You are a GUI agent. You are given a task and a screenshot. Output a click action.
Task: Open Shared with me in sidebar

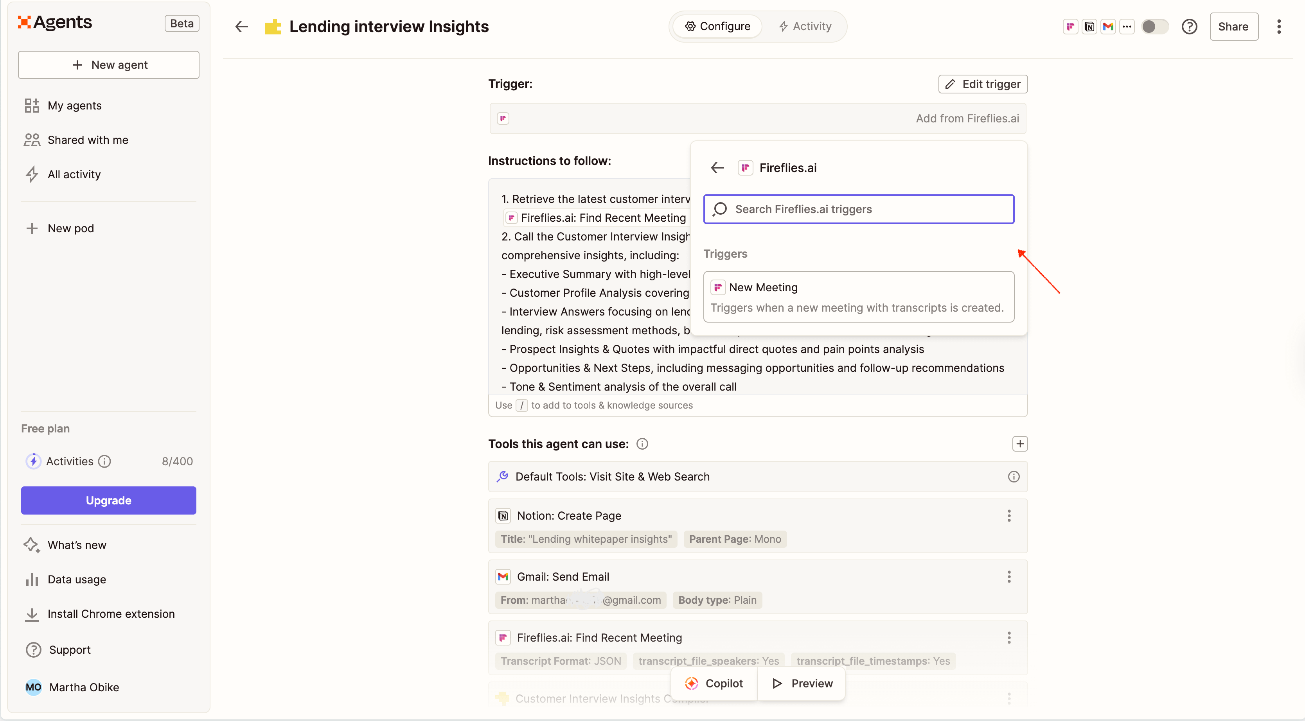coord(76,140)
